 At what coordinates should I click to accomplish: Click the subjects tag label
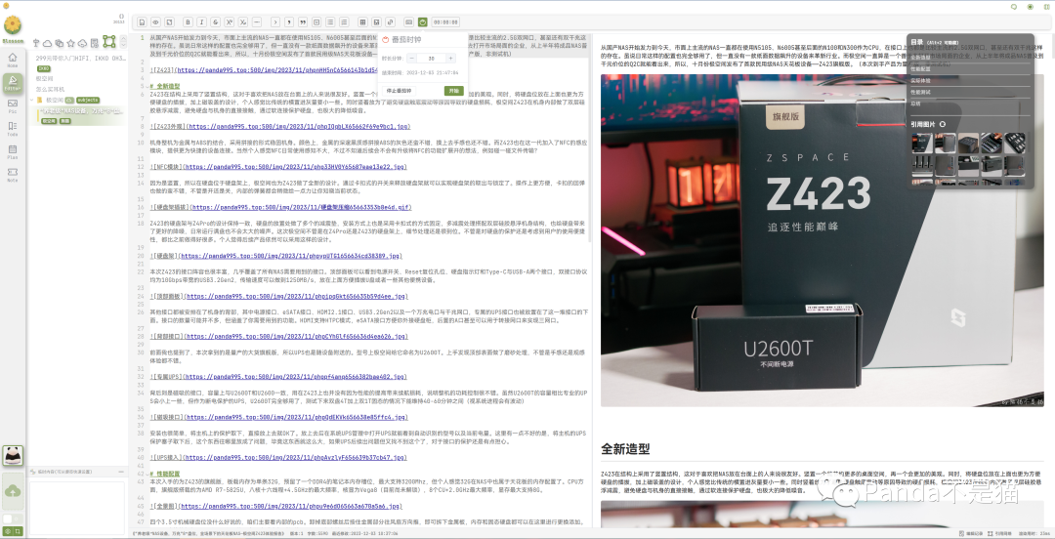(88, 101)
